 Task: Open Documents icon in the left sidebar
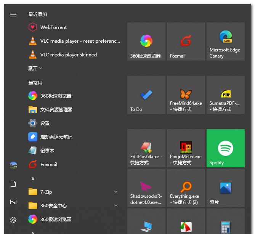(x=13, y=184)
